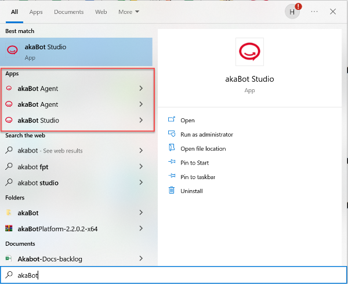Select 'akabot - See web results' entry
Image resolution: width=348 pixels, height=284 pixels.
[50, 151]
